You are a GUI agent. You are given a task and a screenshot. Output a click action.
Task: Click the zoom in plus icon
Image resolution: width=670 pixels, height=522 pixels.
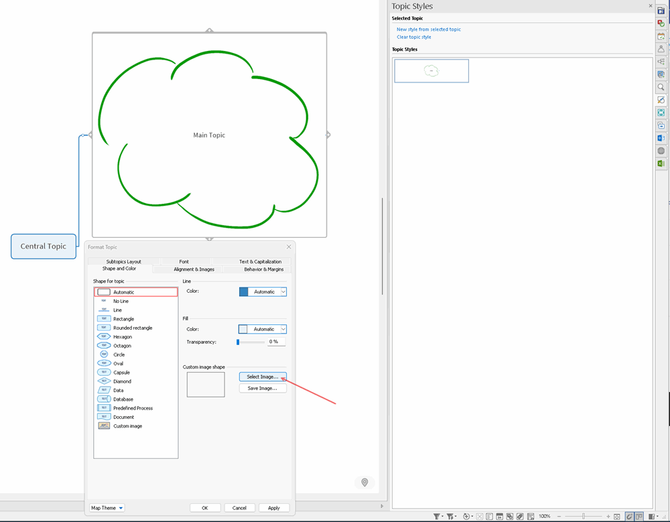point(608,517)
